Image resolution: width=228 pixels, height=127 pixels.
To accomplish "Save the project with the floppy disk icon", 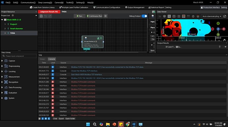I will pyautogui.click(x=41, y=16).
